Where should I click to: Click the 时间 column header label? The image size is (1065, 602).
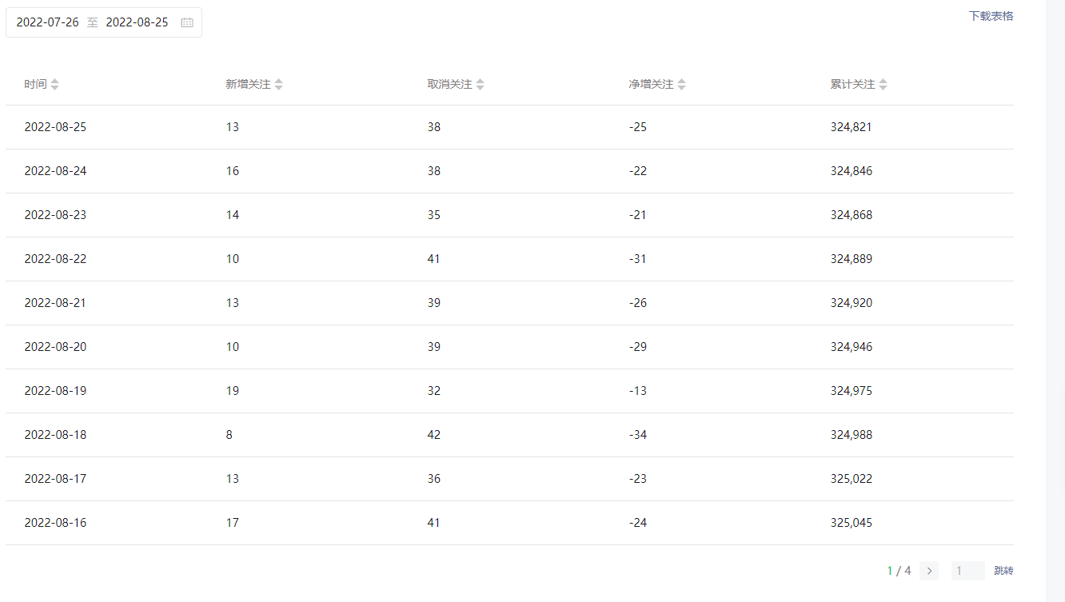[x=35, y=84]
